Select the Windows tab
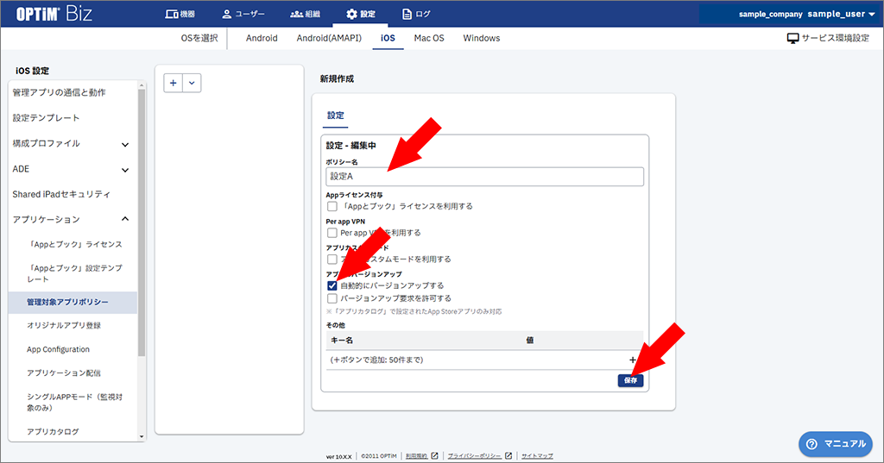The height and width of the screenshot is (463, 884). tap(482, 38)
